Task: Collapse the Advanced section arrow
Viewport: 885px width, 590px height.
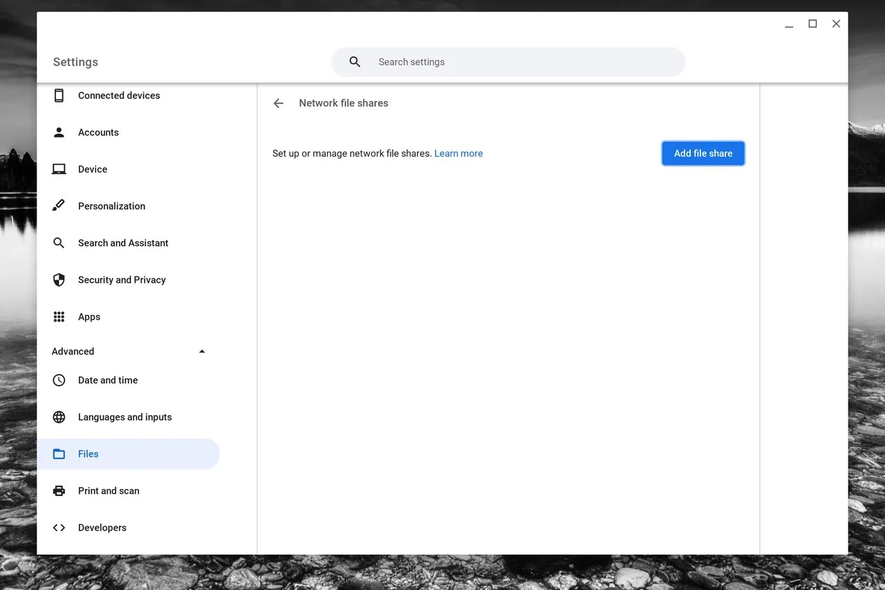Action: [x=202, y=351]
